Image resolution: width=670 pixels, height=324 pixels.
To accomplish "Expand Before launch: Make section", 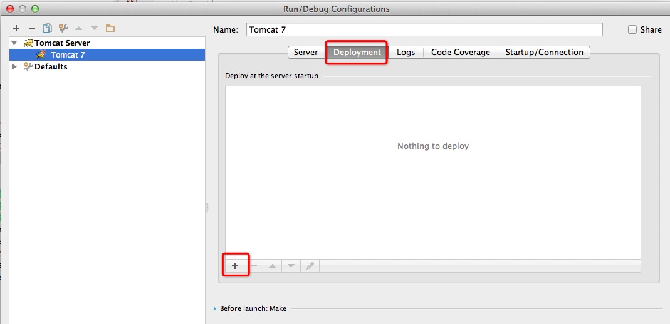I will click(215, 308).
